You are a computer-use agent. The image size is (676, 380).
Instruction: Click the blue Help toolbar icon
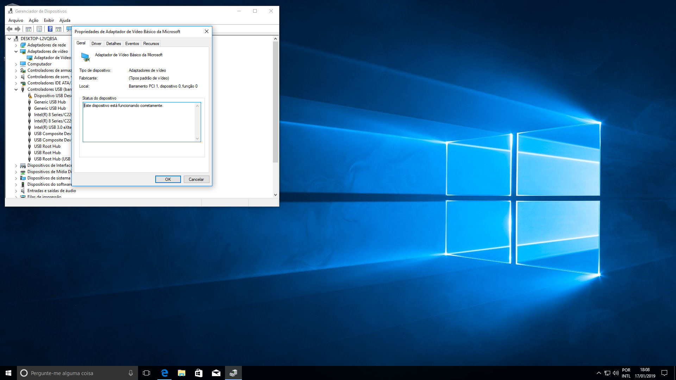point(50,29)
